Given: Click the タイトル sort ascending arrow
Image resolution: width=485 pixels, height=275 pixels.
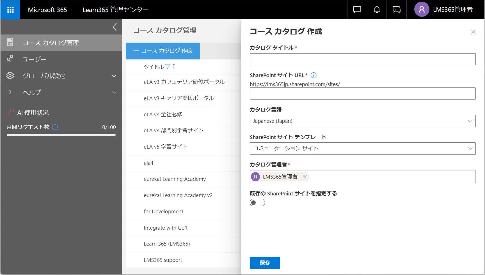Looking at the screenshot, I should point(174,66).
